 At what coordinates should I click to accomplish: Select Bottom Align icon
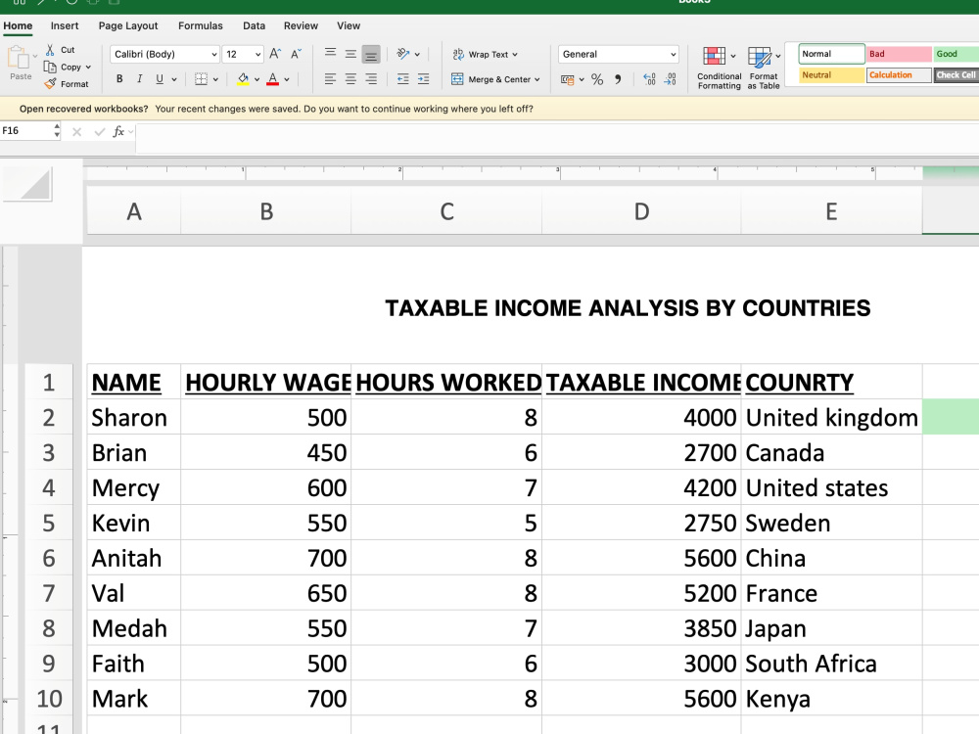[371, 54]
